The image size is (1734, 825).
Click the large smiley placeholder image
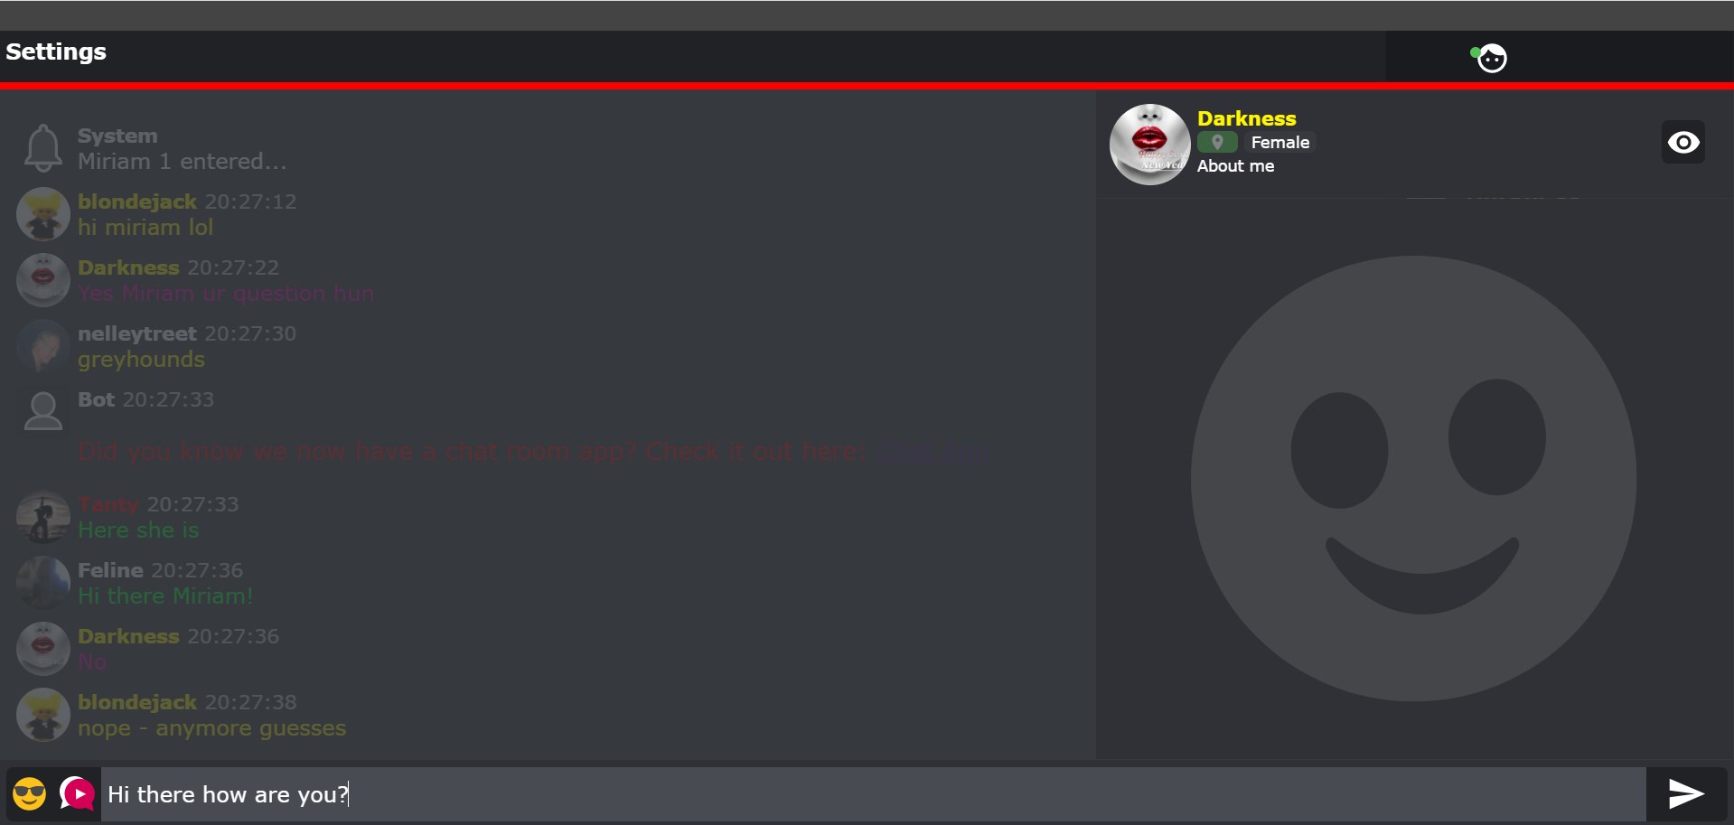coord(1414,478)
